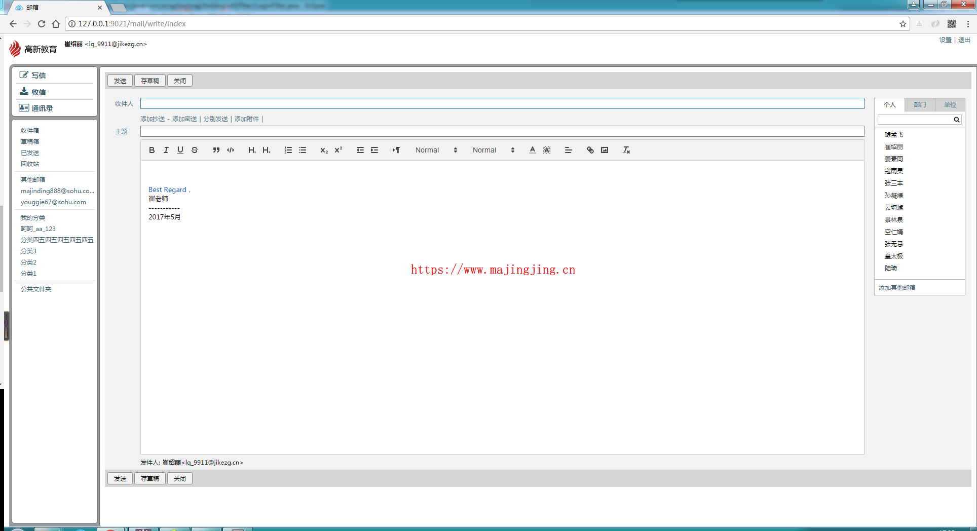
Task: Click the bottom 存草稿 button
Action: tap(150, 478)
